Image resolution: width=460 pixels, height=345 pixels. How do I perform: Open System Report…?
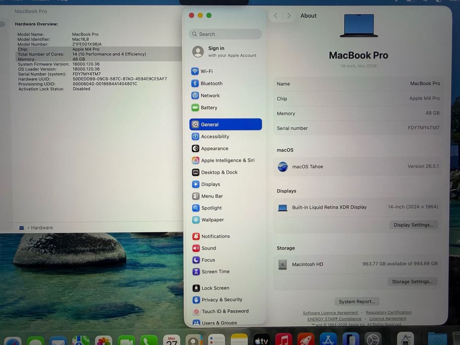tap(357, 302)
